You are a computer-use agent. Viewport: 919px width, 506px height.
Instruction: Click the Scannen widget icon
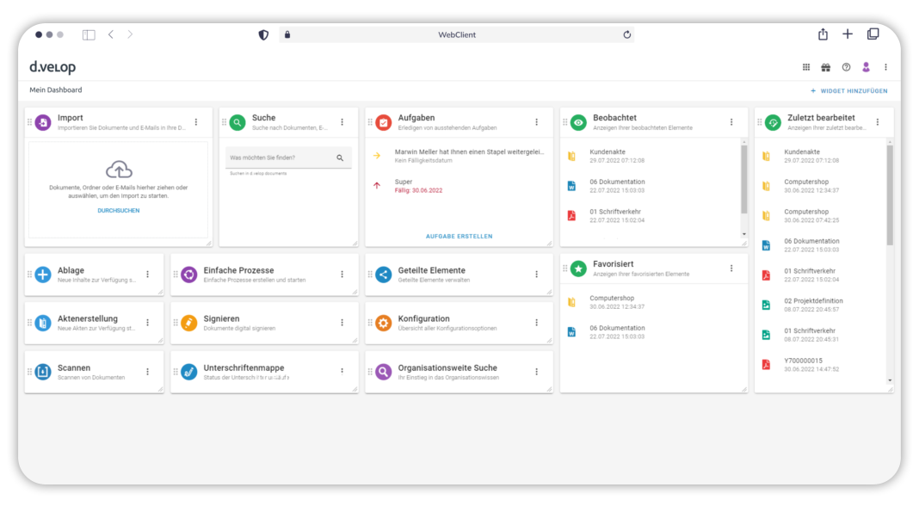[43, 373]
